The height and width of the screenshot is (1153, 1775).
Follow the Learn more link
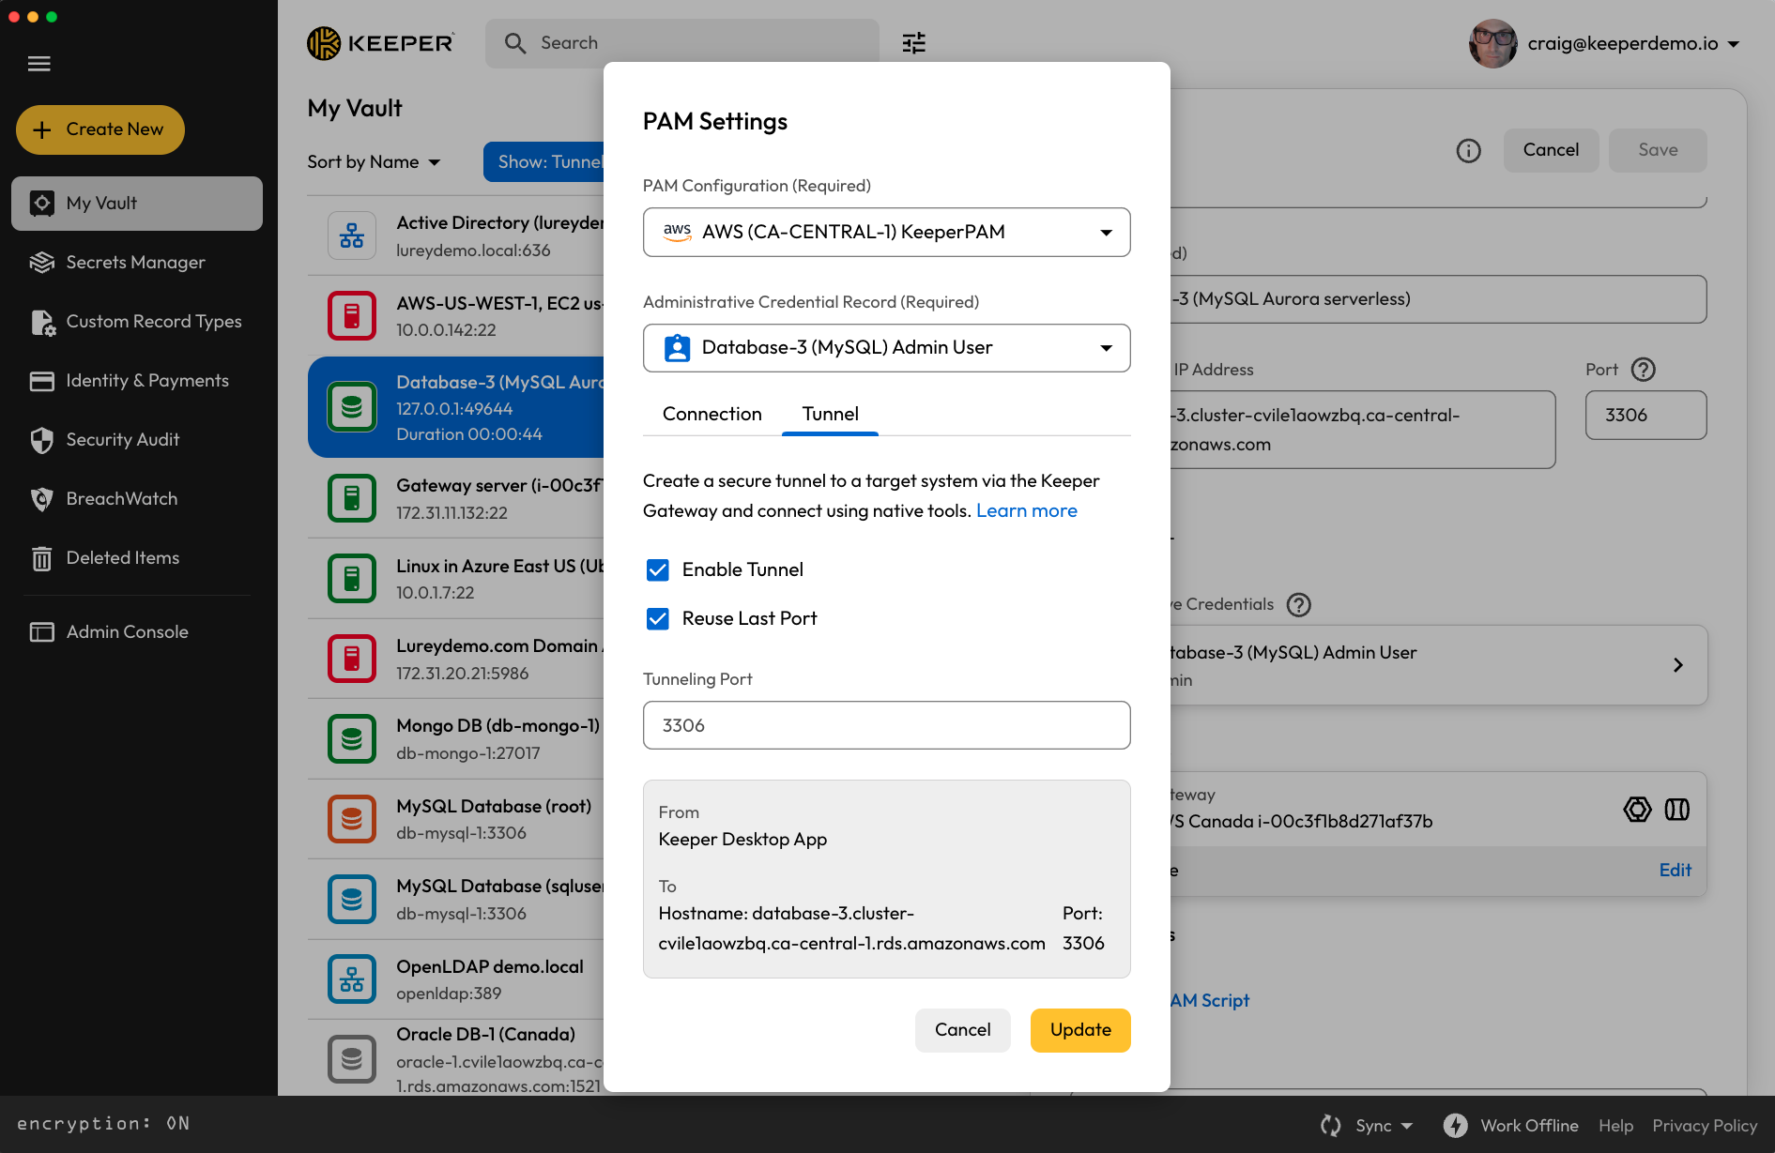[1026, 511]
